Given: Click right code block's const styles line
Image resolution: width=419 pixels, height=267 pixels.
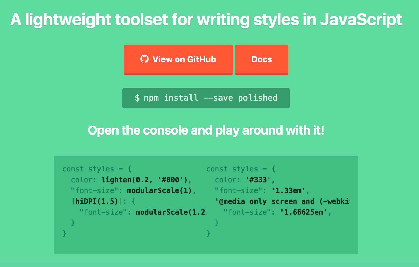Looking at the screenshot, I should click(x=241, y=169).
